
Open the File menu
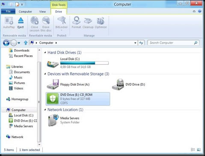8,12
